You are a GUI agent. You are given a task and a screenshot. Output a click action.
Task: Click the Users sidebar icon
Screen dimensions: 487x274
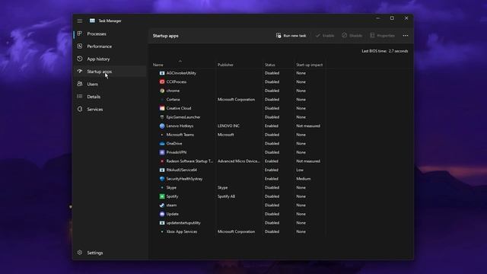pyautogui.click(x=80, y=84)
